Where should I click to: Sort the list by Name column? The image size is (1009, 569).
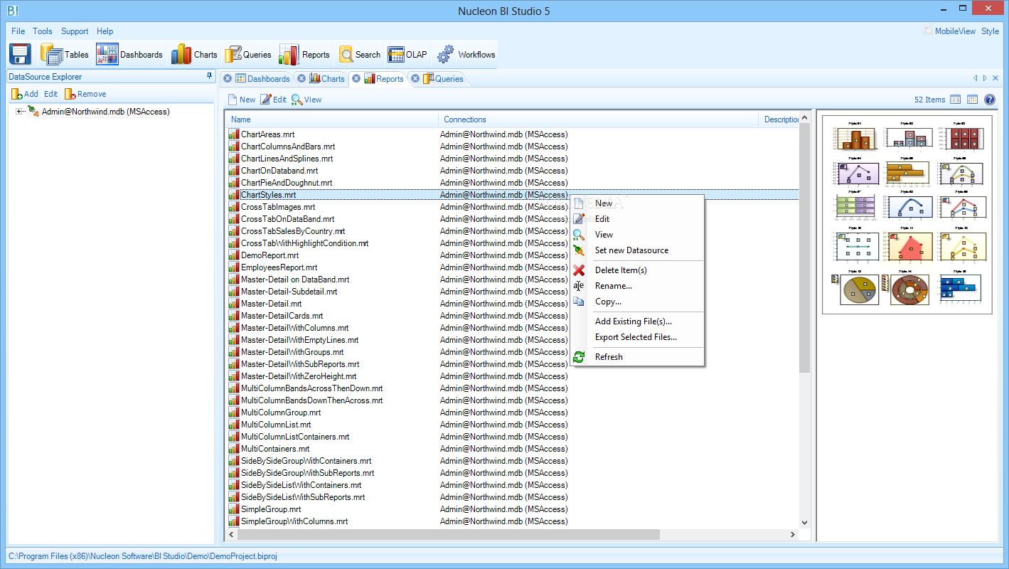(331, 119)
